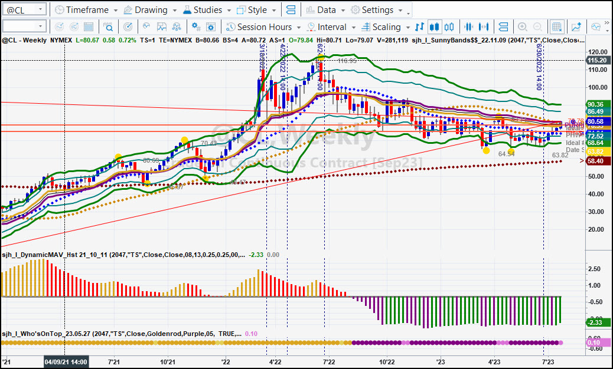Click the first greyed chart-clock toolbar icon
The image size is (613, 369).
[x=59, y=27]
